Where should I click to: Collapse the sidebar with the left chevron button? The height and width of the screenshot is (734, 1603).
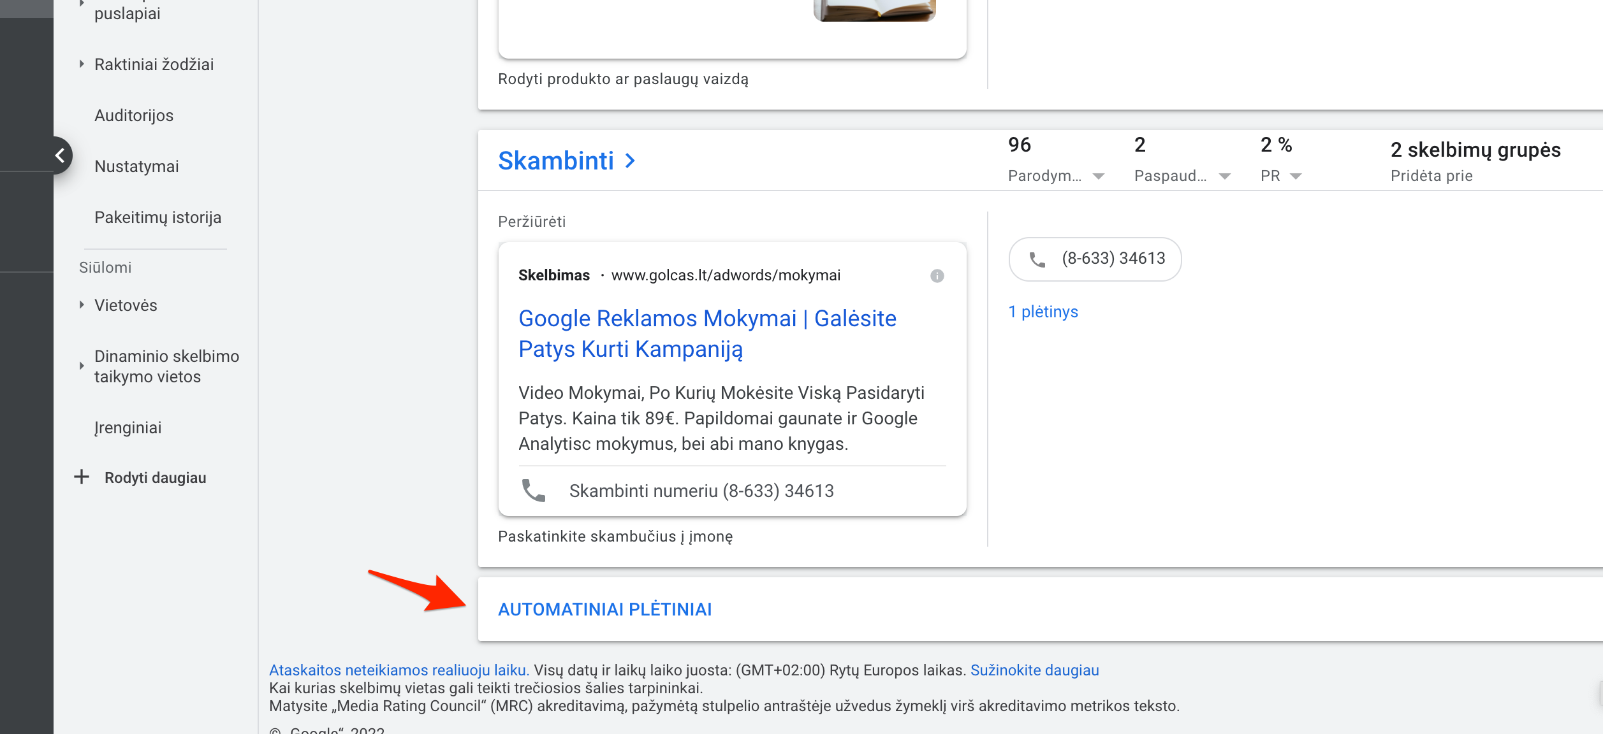tap(60, 155)
